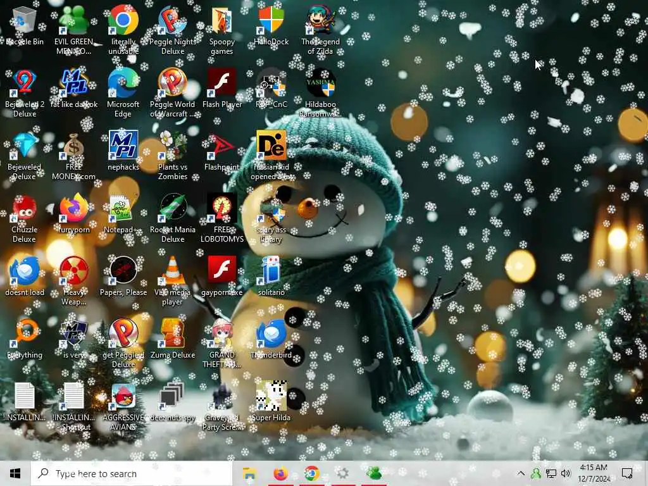Open network status tray icon
The width and height of the screenshot is (648, 486).
[551, 473]
